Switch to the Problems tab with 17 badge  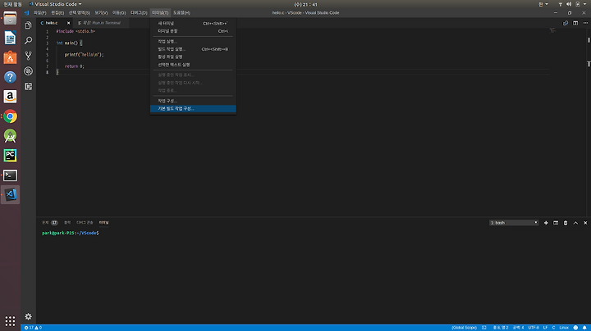50,223
